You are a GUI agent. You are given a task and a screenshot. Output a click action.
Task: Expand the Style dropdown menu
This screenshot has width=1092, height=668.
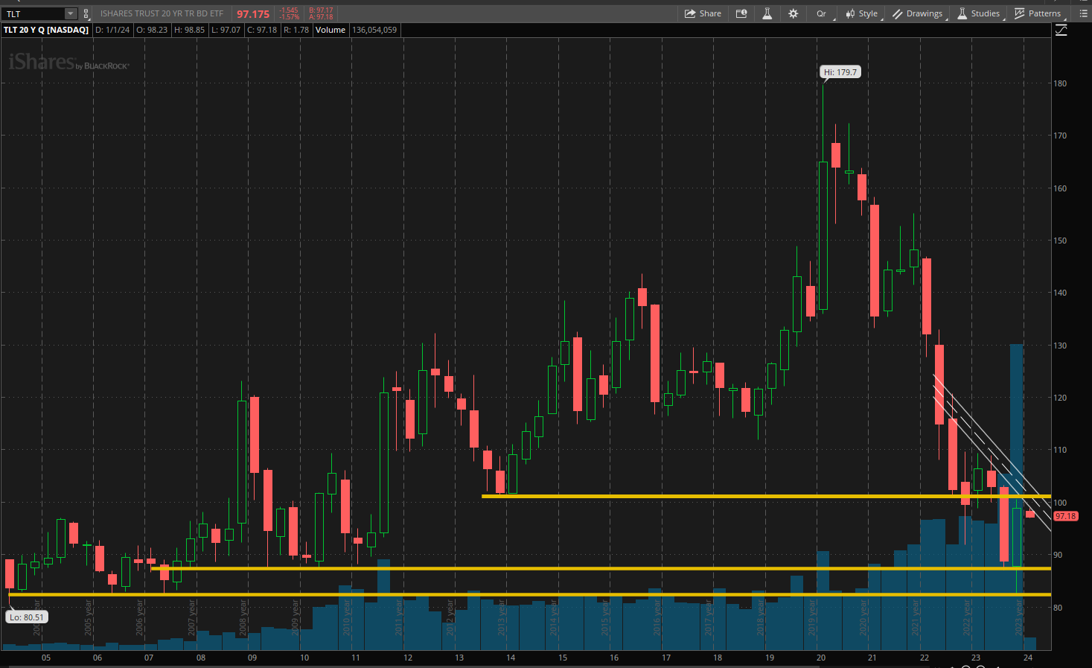point(862,13)
